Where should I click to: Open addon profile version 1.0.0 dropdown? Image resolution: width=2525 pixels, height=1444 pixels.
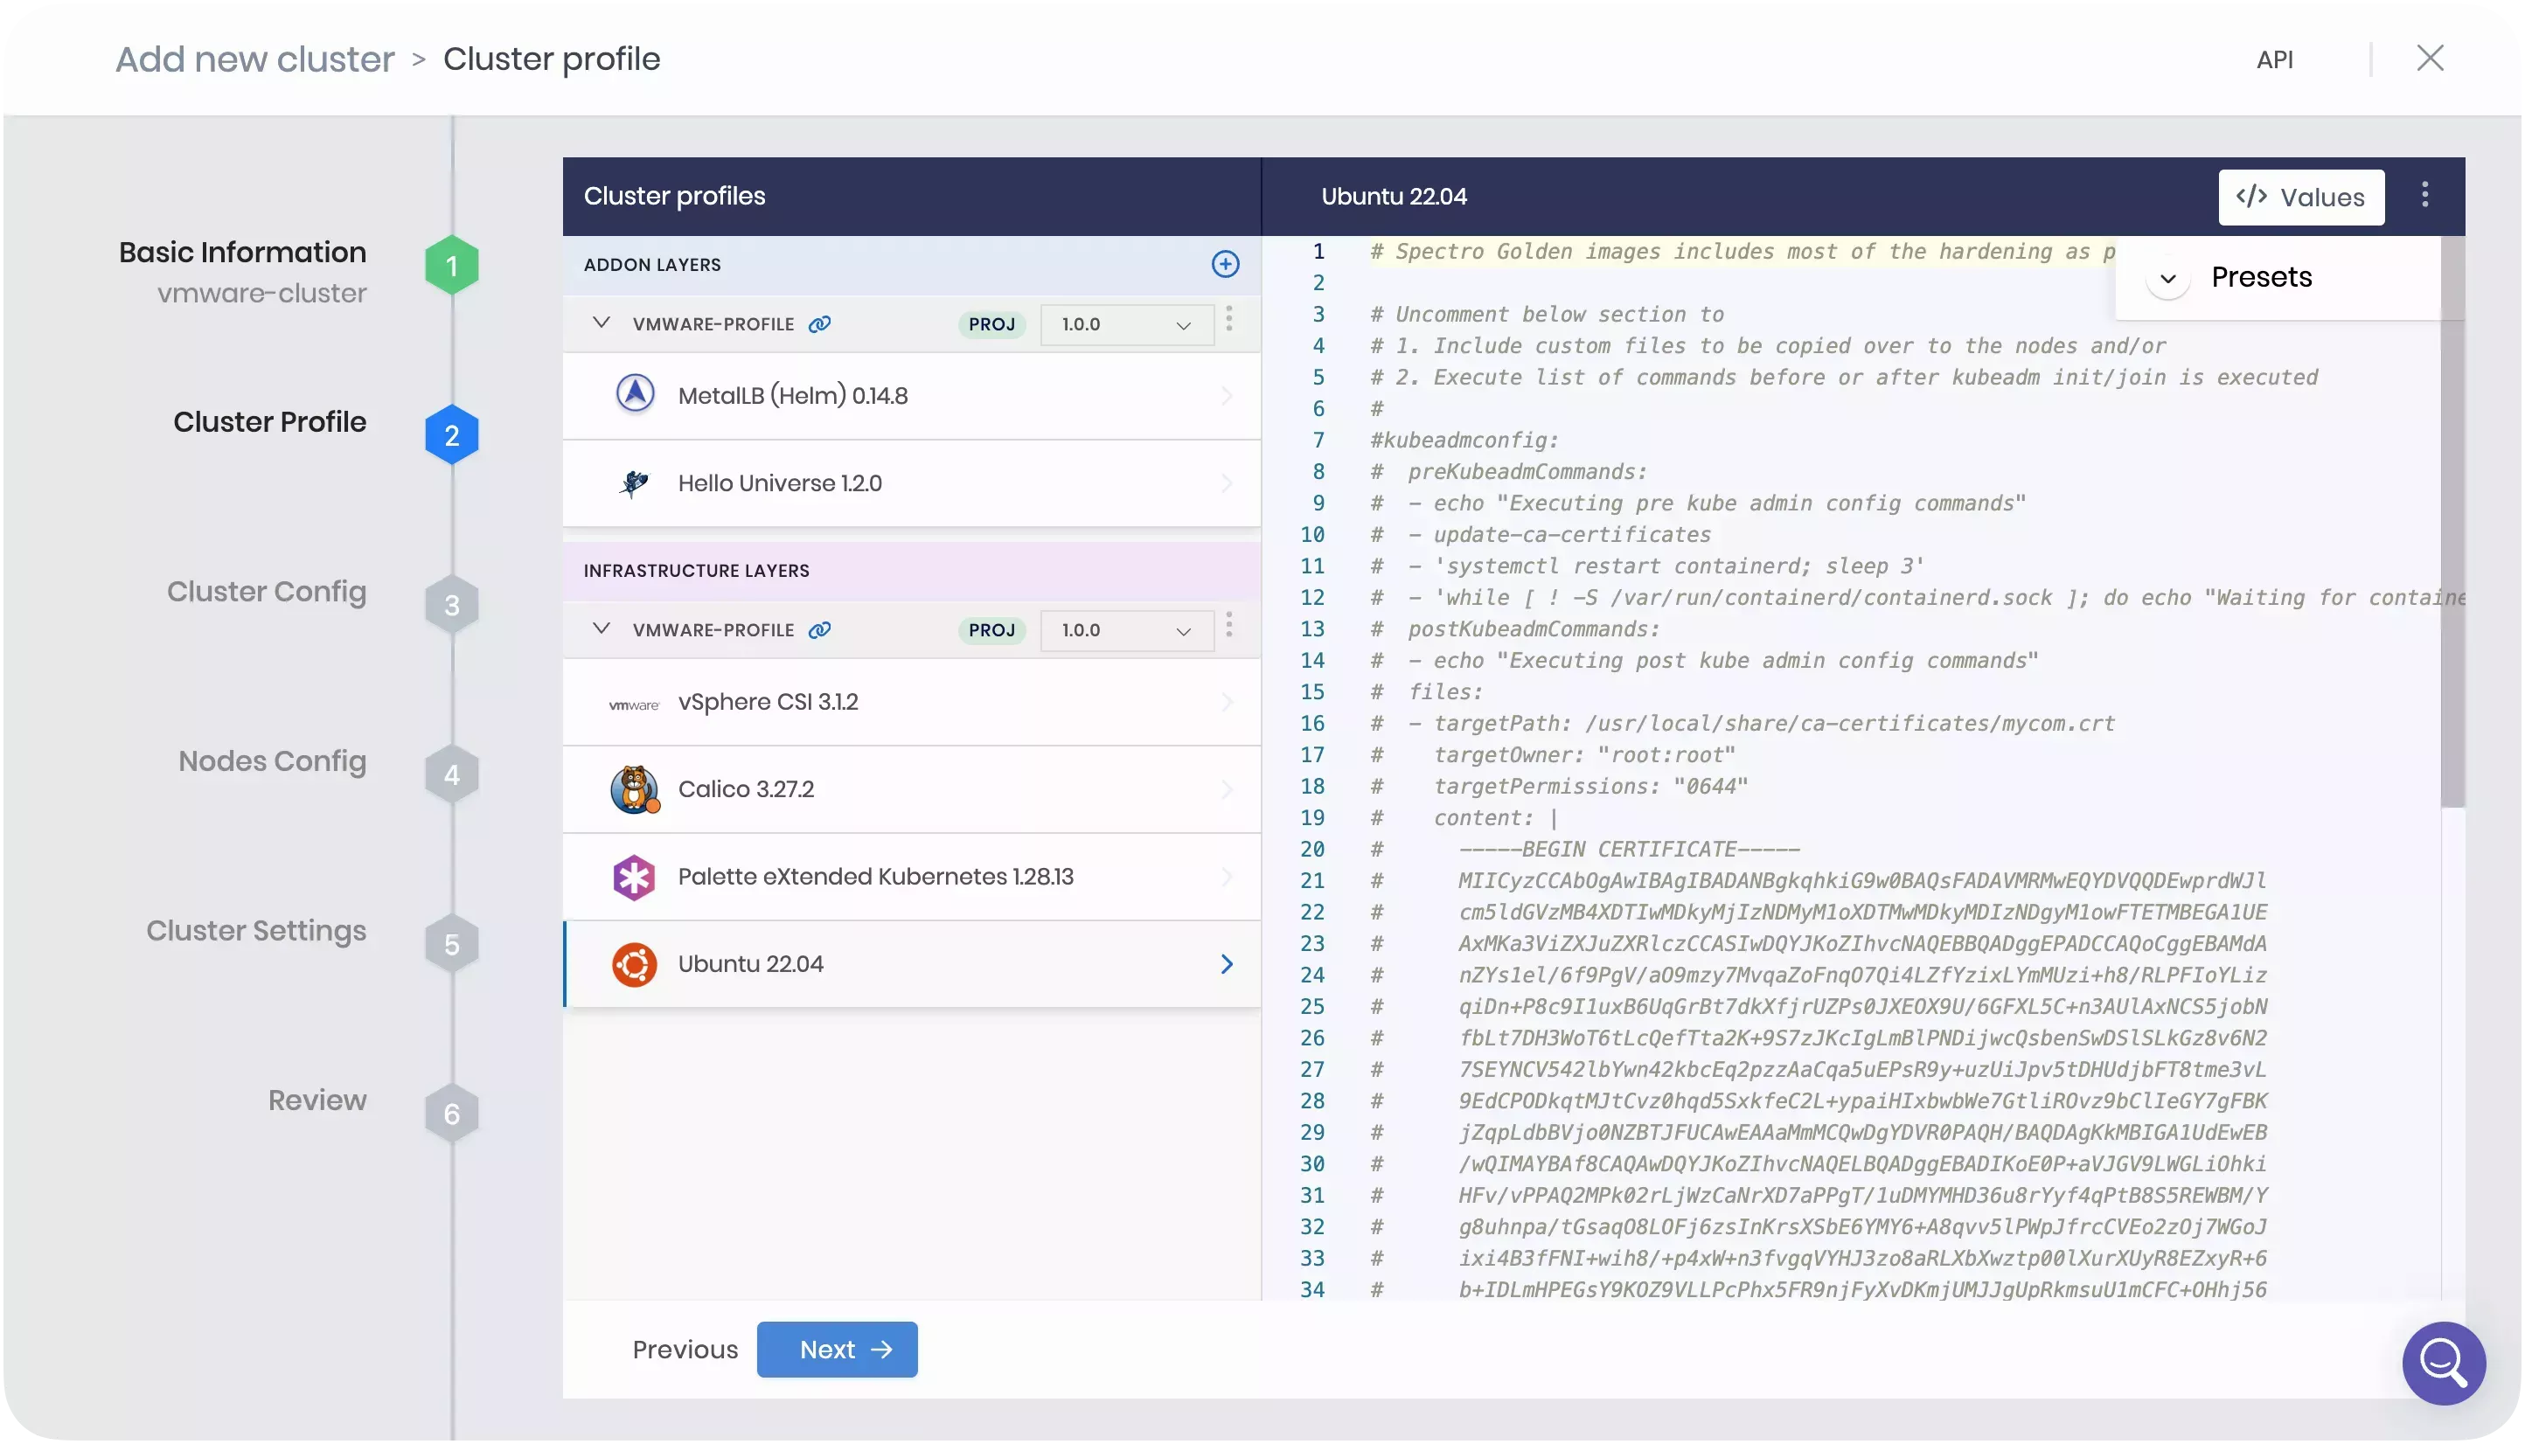point(1125,324)
